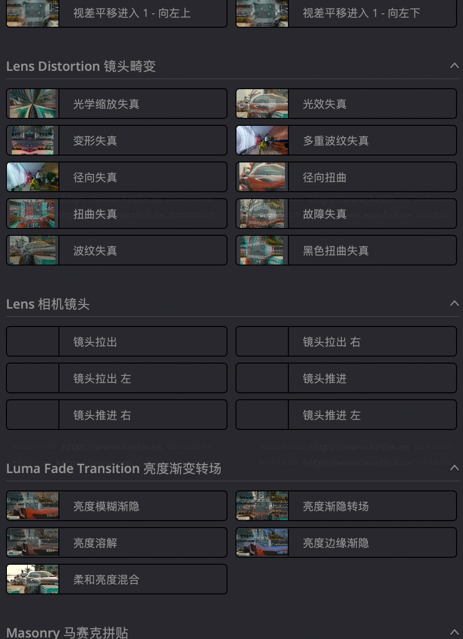Screen dimensions: 463x639
Task: Click the 光学缩放失真 label text
Action: click(106, 104)
